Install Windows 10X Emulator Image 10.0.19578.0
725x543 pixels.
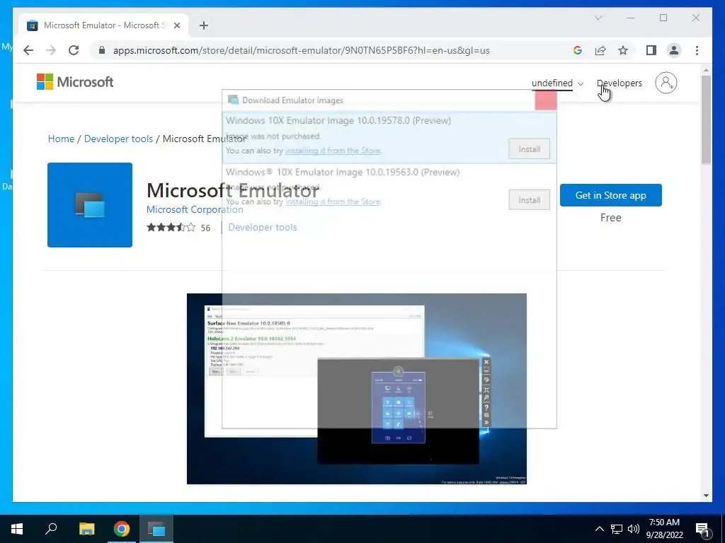point(529,149)
